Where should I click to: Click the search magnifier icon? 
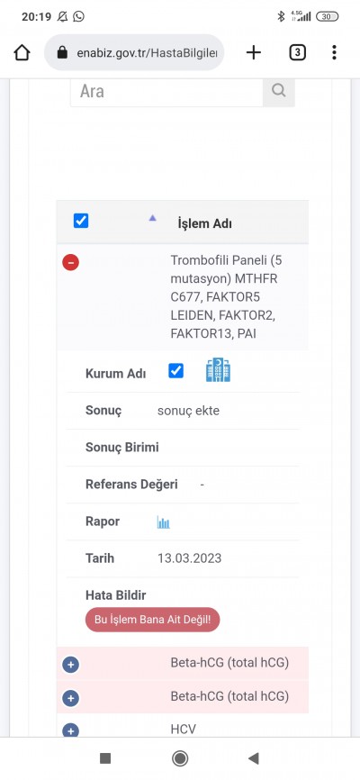point(279,91)
